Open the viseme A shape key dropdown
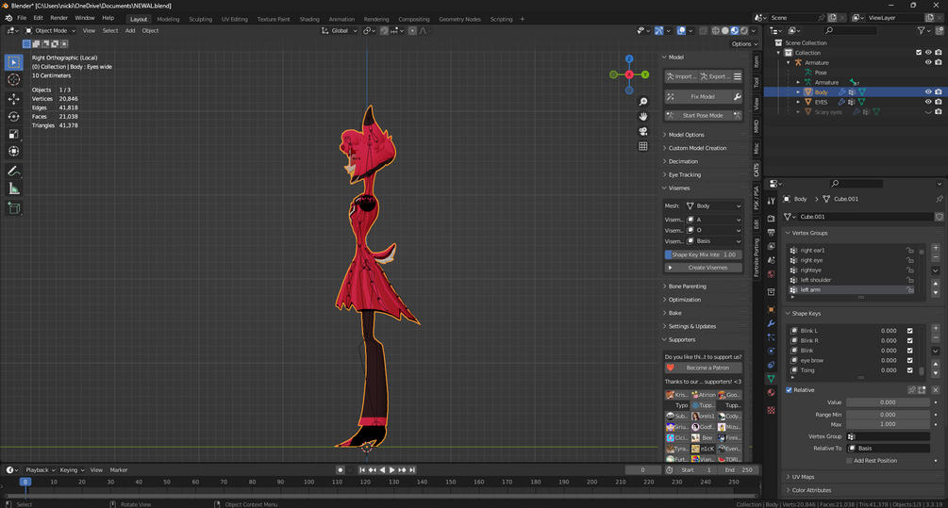Viewport: 948px width, 508px height. coord(713,220)
